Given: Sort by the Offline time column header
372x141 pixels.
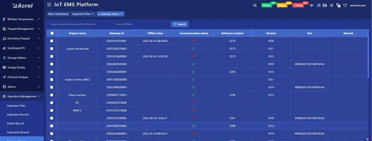Looking at the screenshot, I should (155, 33).
